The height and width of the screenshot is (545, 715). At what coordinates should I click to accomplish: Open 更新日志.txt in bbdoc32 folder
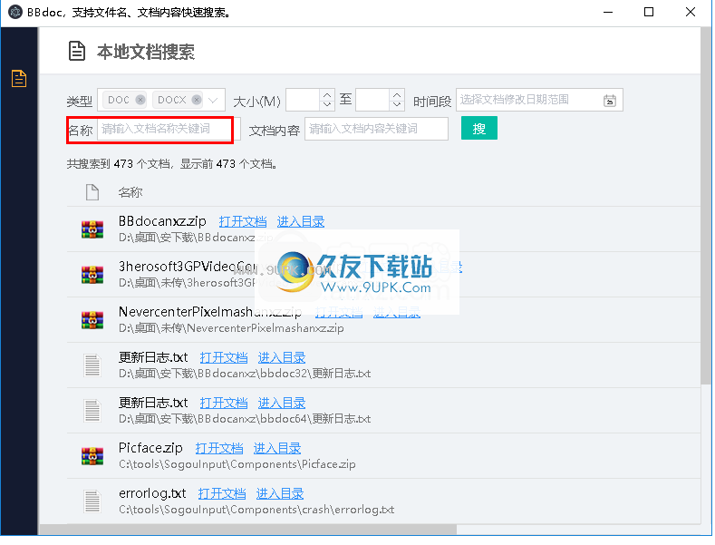[224, 358]
